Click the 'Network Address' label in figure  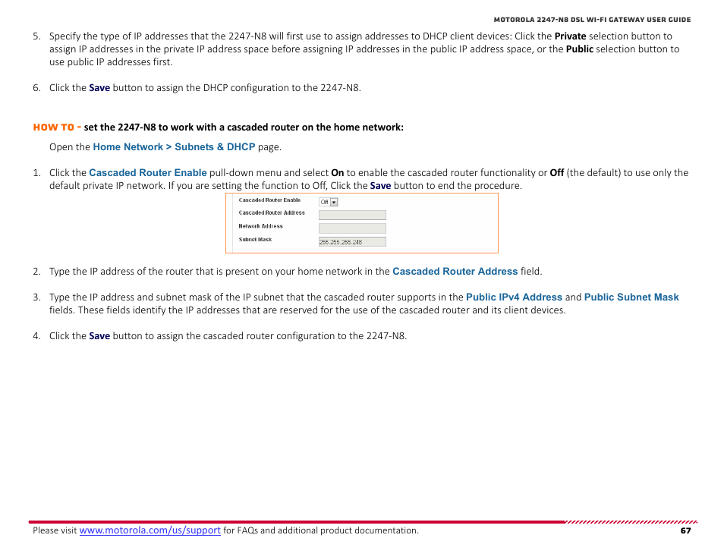(x=260, y=226)
